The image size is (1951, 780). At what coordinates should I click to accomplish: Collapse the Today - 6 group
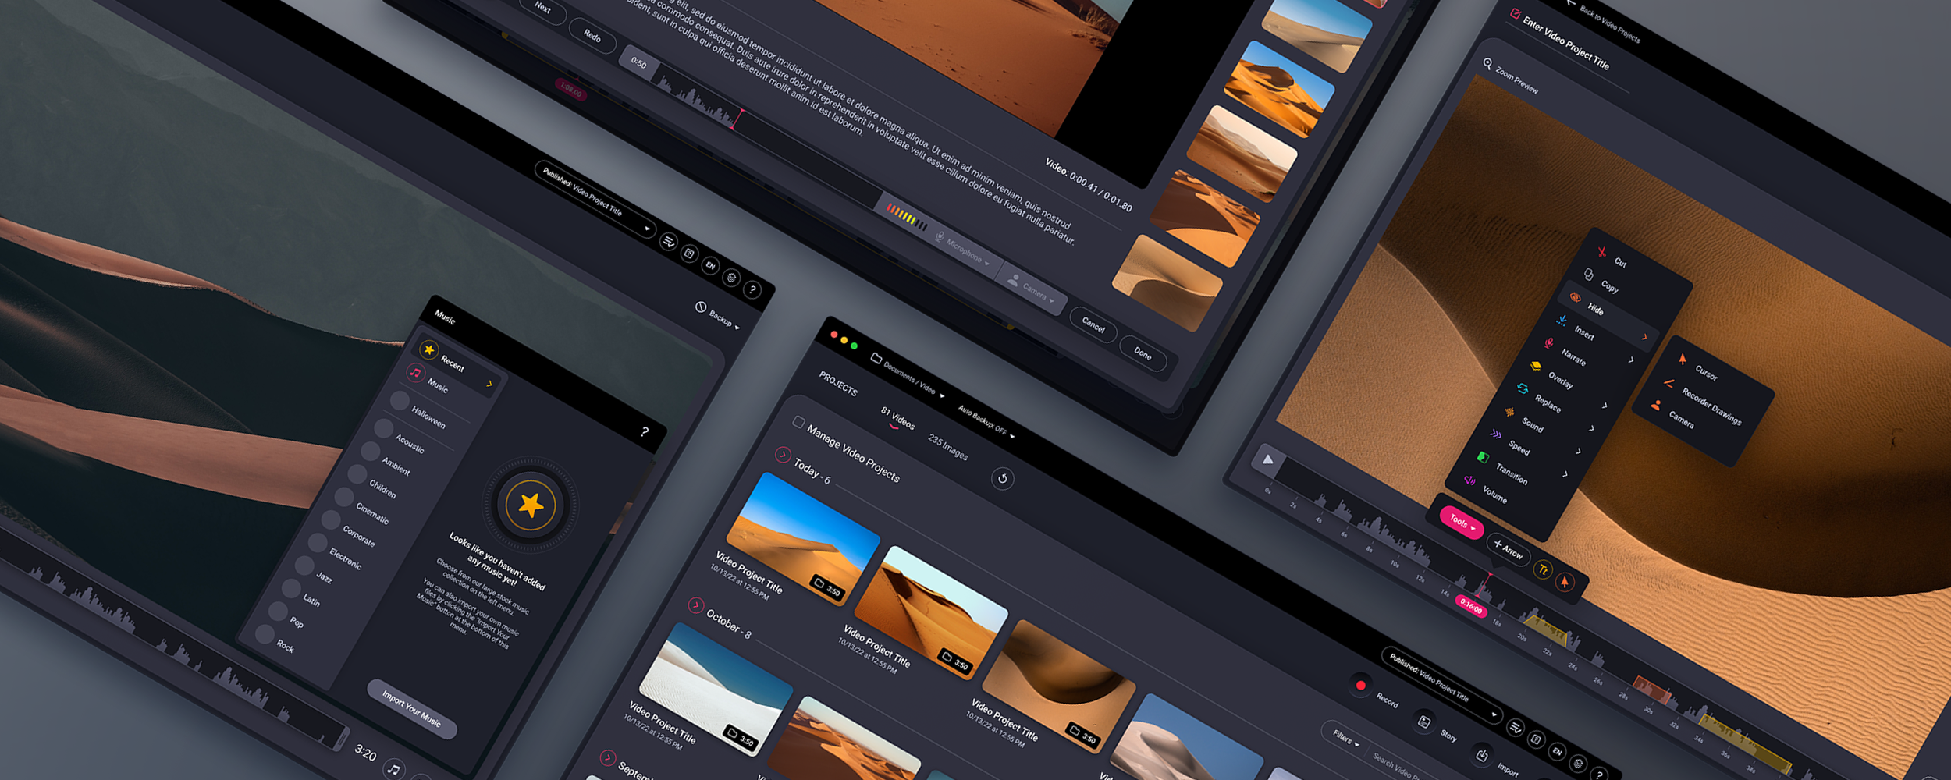point(783,454)
